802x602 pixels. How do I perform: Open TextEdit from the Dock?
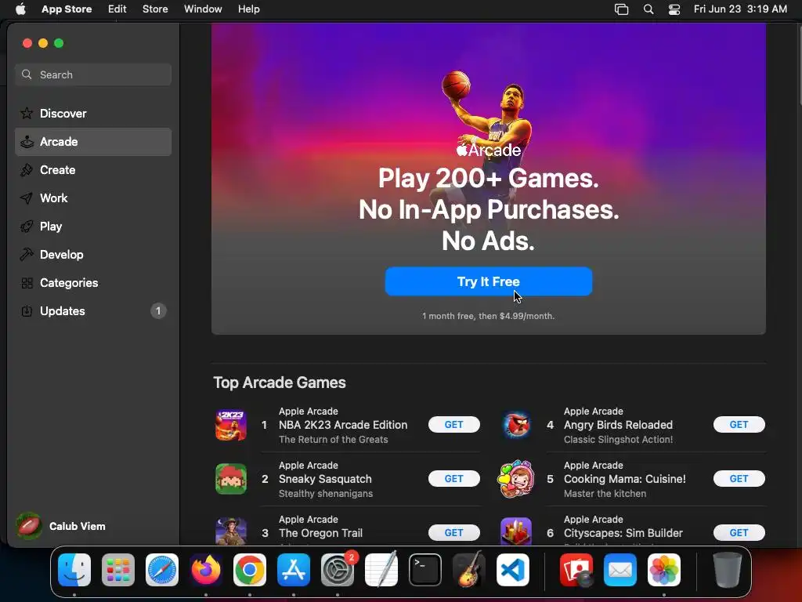tap(381, 569)
